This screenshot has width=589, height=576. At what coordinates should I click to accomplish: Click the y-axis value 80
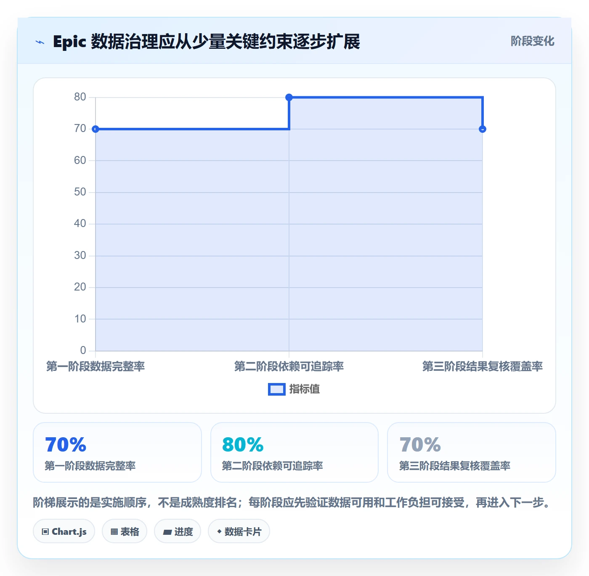tap(80, 97)
